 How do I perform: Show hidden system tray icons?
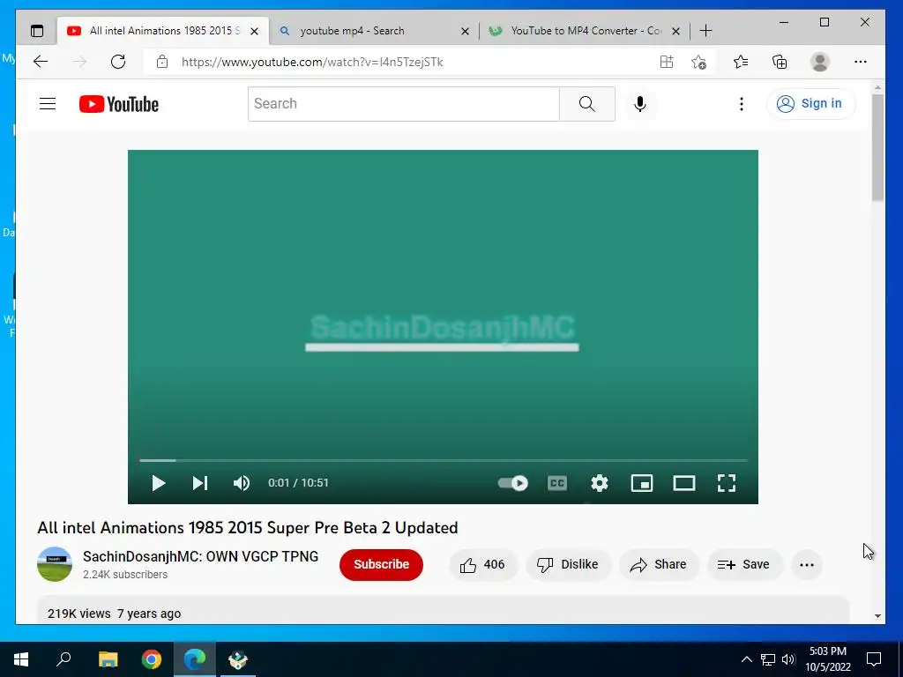pos(746,659)
